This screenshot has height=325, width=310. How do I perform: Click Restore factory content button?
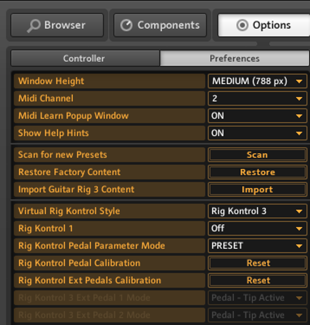[257, 172]
